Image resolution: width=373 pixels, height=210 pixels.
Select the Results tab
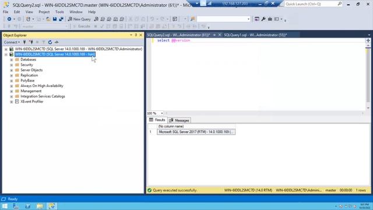tap(157, 120)
